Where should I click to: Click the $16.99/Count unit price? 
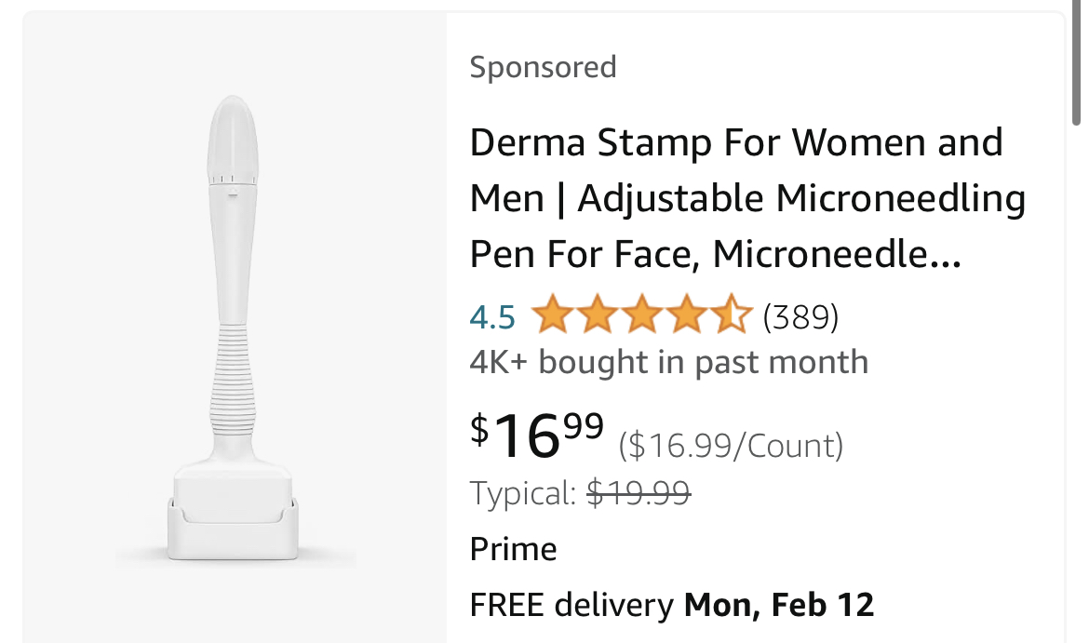[x=732, y=446]
